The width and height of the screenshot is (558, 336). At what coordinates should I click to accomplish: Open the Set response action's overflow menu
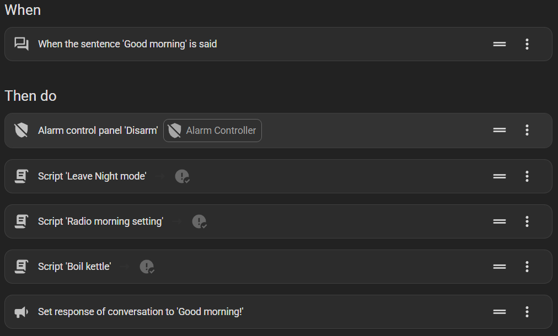(x=527, y=312)
